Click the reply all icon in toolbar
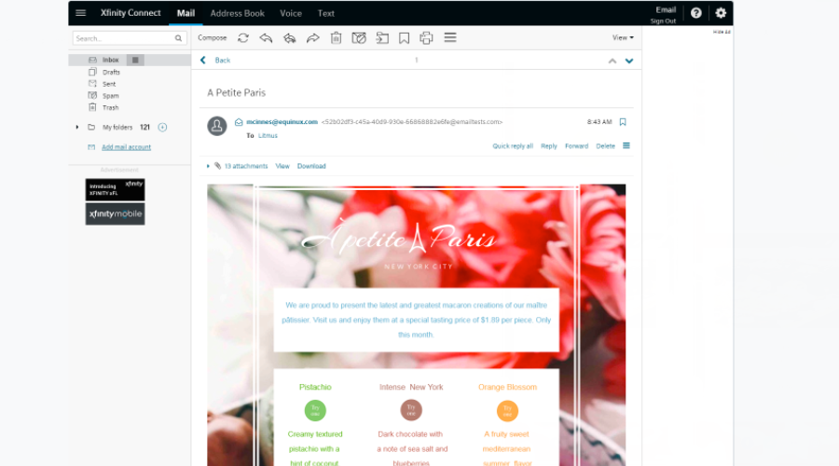The width and height of the screenshot is (839, 466). click(290, 38)
